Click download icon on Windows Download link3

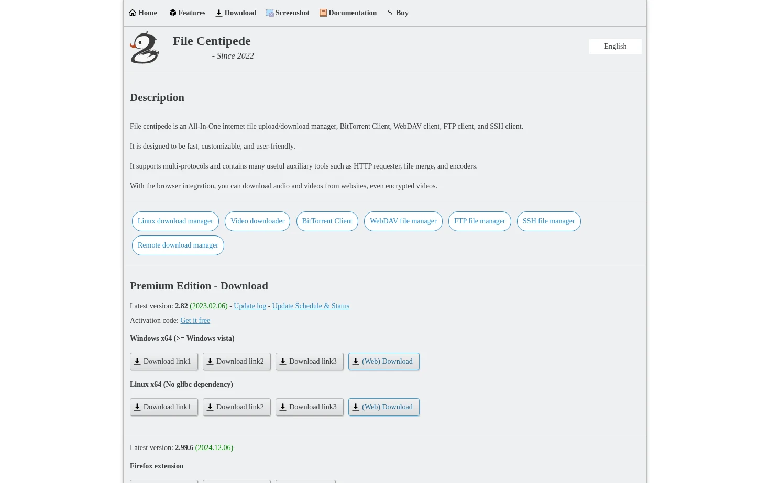click(x=283, y=362)
